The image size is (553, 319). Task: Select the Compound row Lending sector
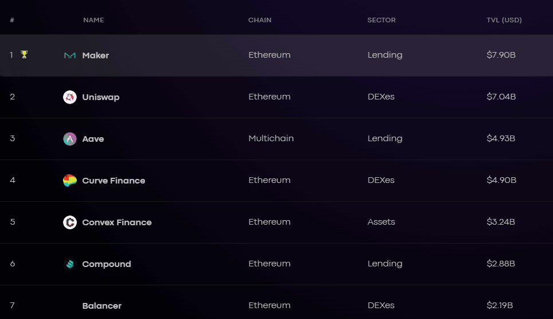[385, 264]
